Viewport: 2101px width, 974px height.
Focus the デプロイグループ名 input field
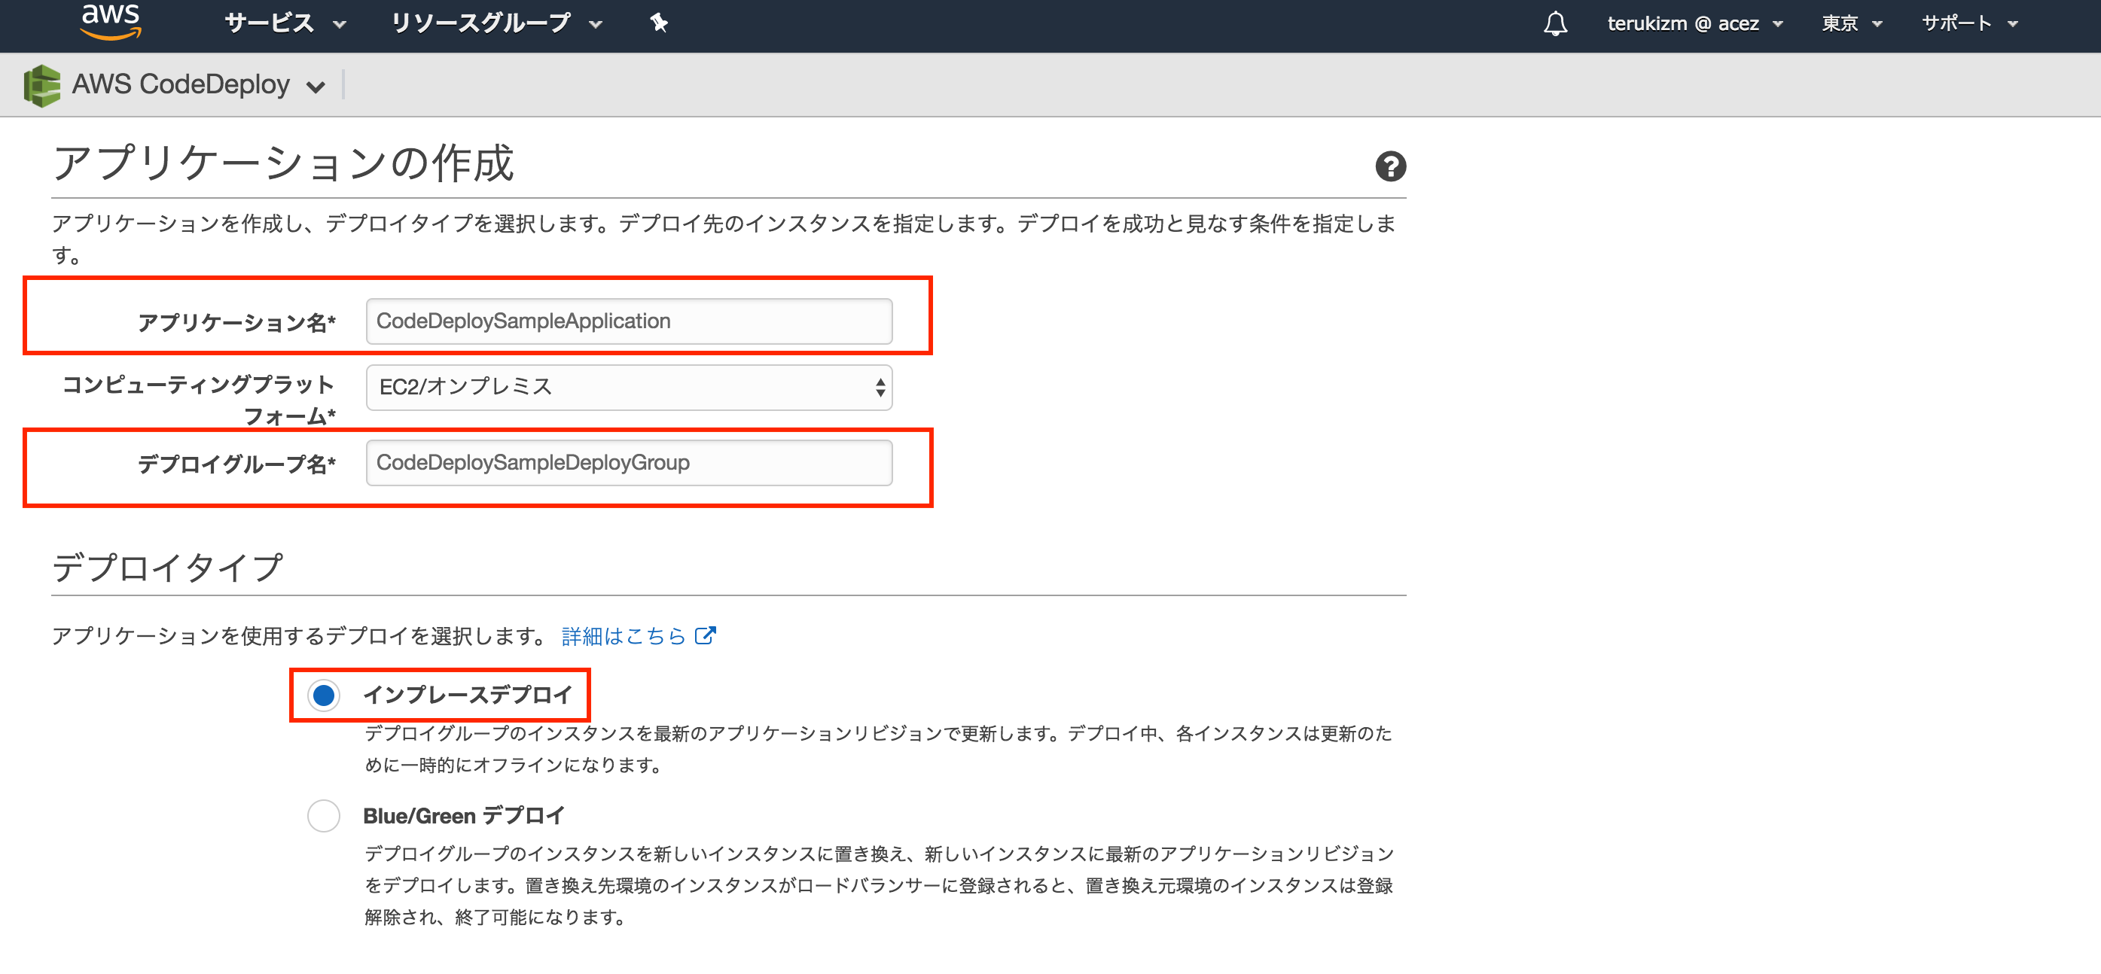(629, 463)
